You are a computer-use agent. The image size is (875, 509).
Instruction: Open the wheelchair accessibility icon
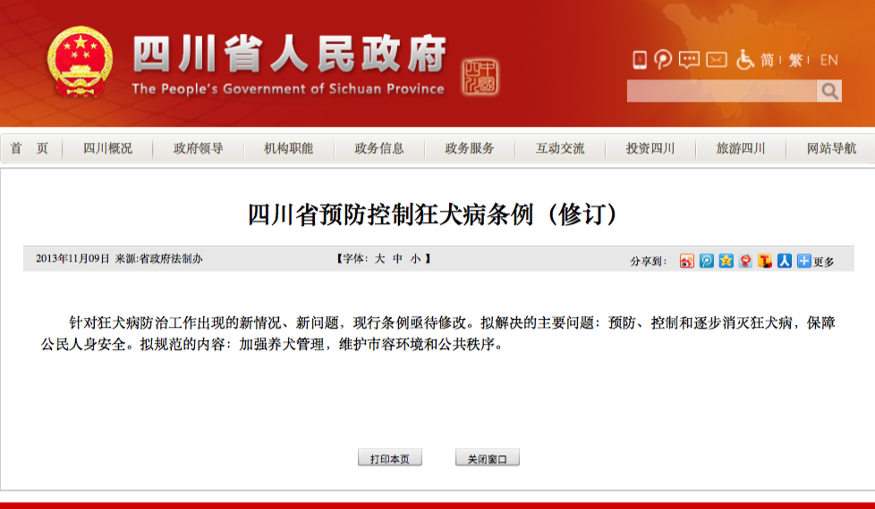[744, 60]
